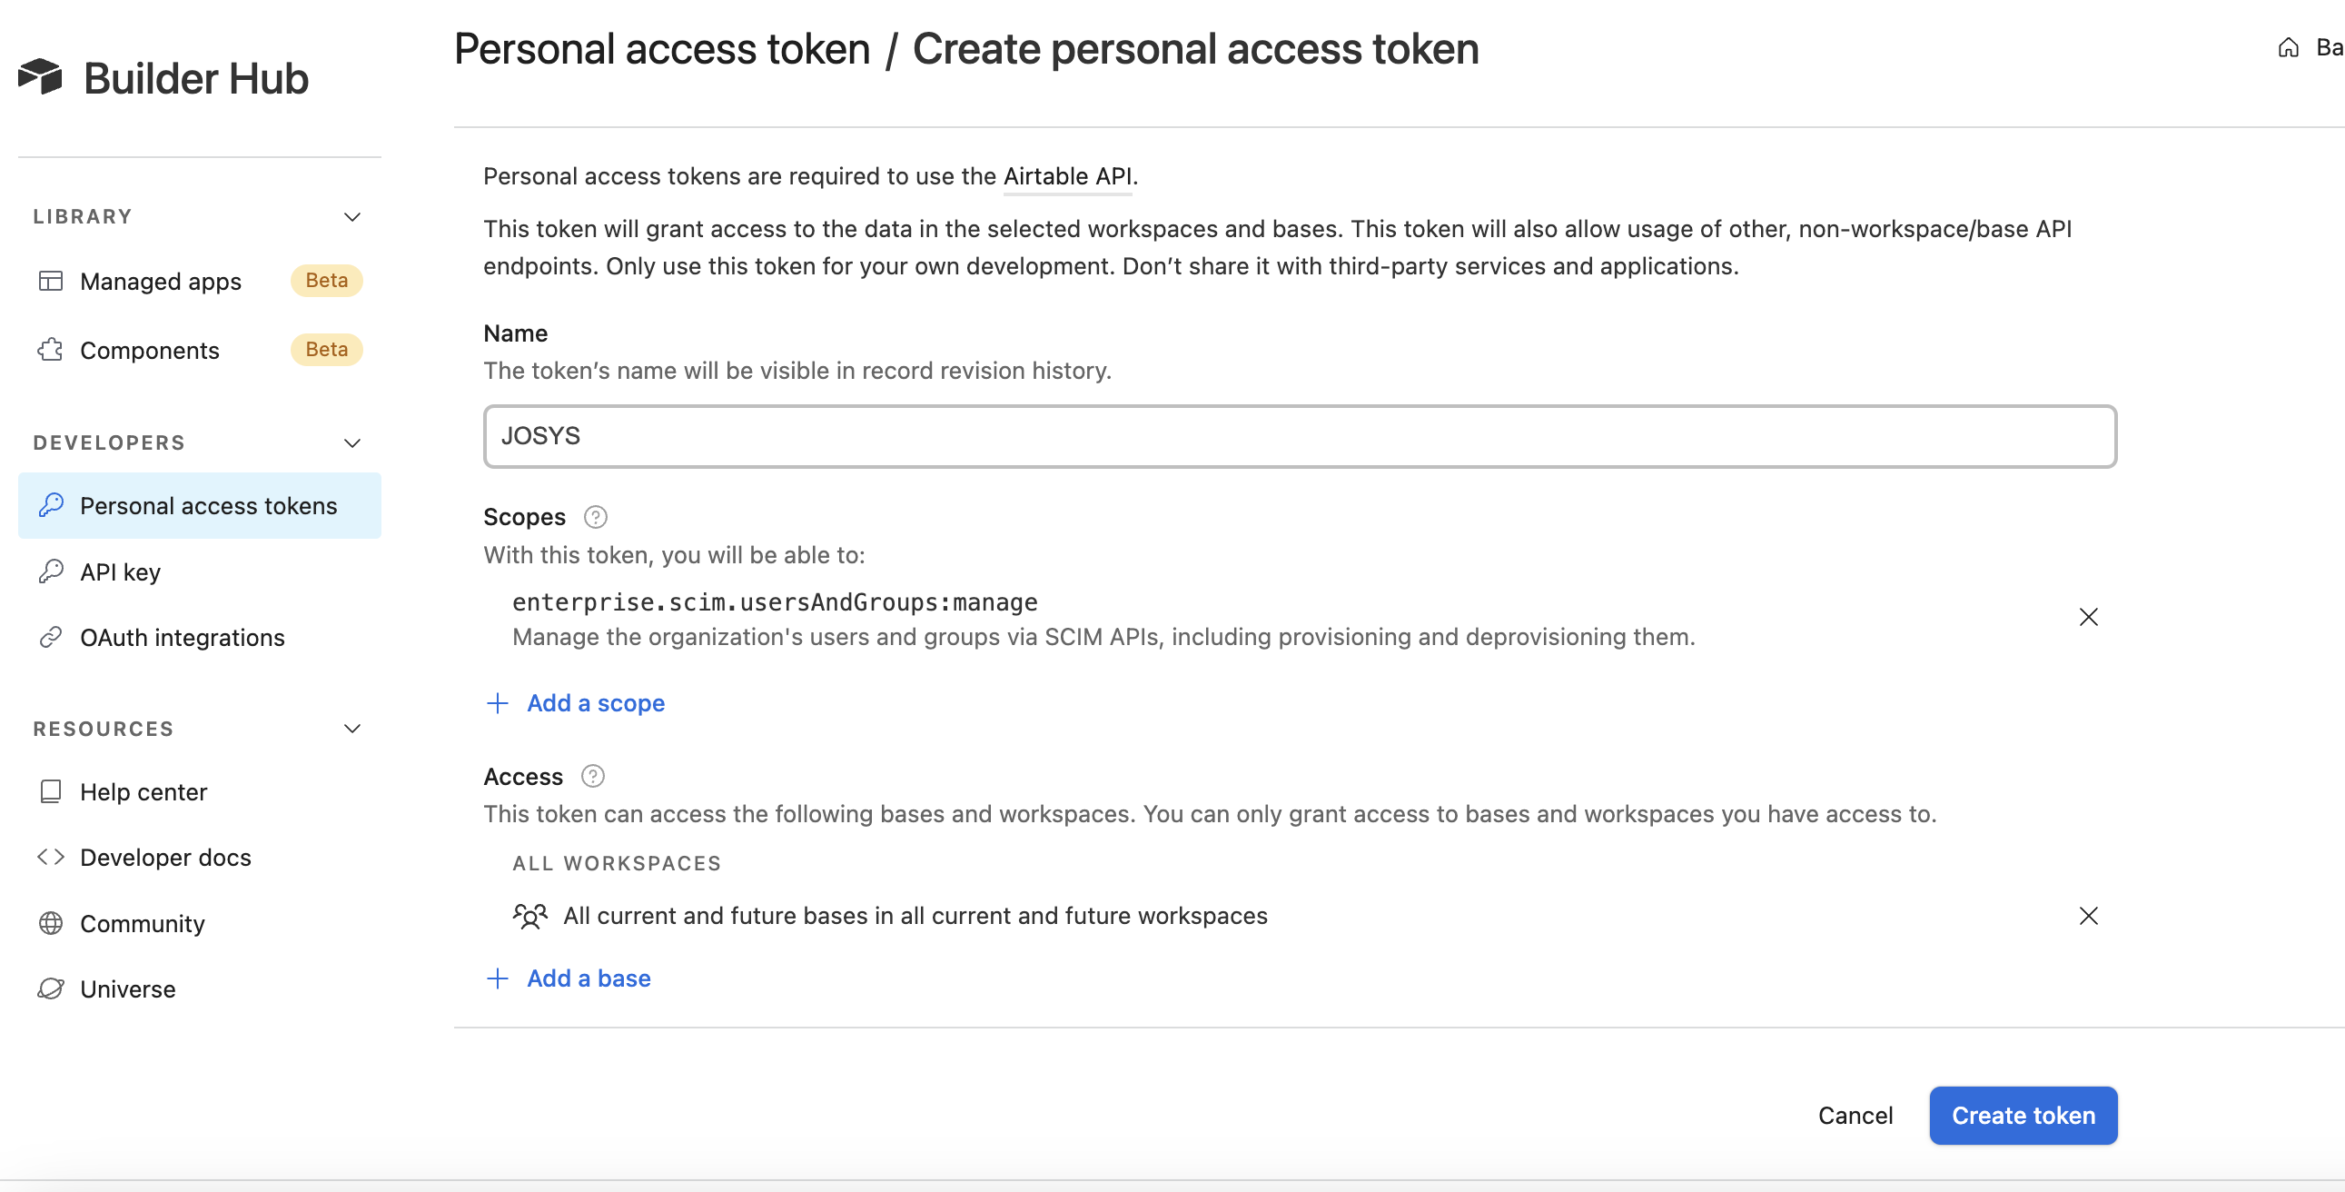This screenshot has height=1192, width=2345.
Task: Collapse the Resources section
Action: 352,729
